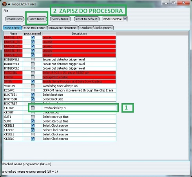Maximize the Fuses window

[x=173, y=3]
